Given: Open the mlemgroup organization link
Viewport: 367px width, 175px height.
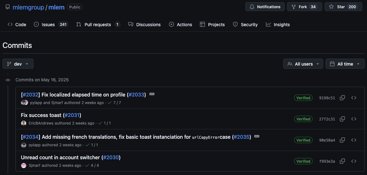Looking at the screenshot, I should [28, 7].
